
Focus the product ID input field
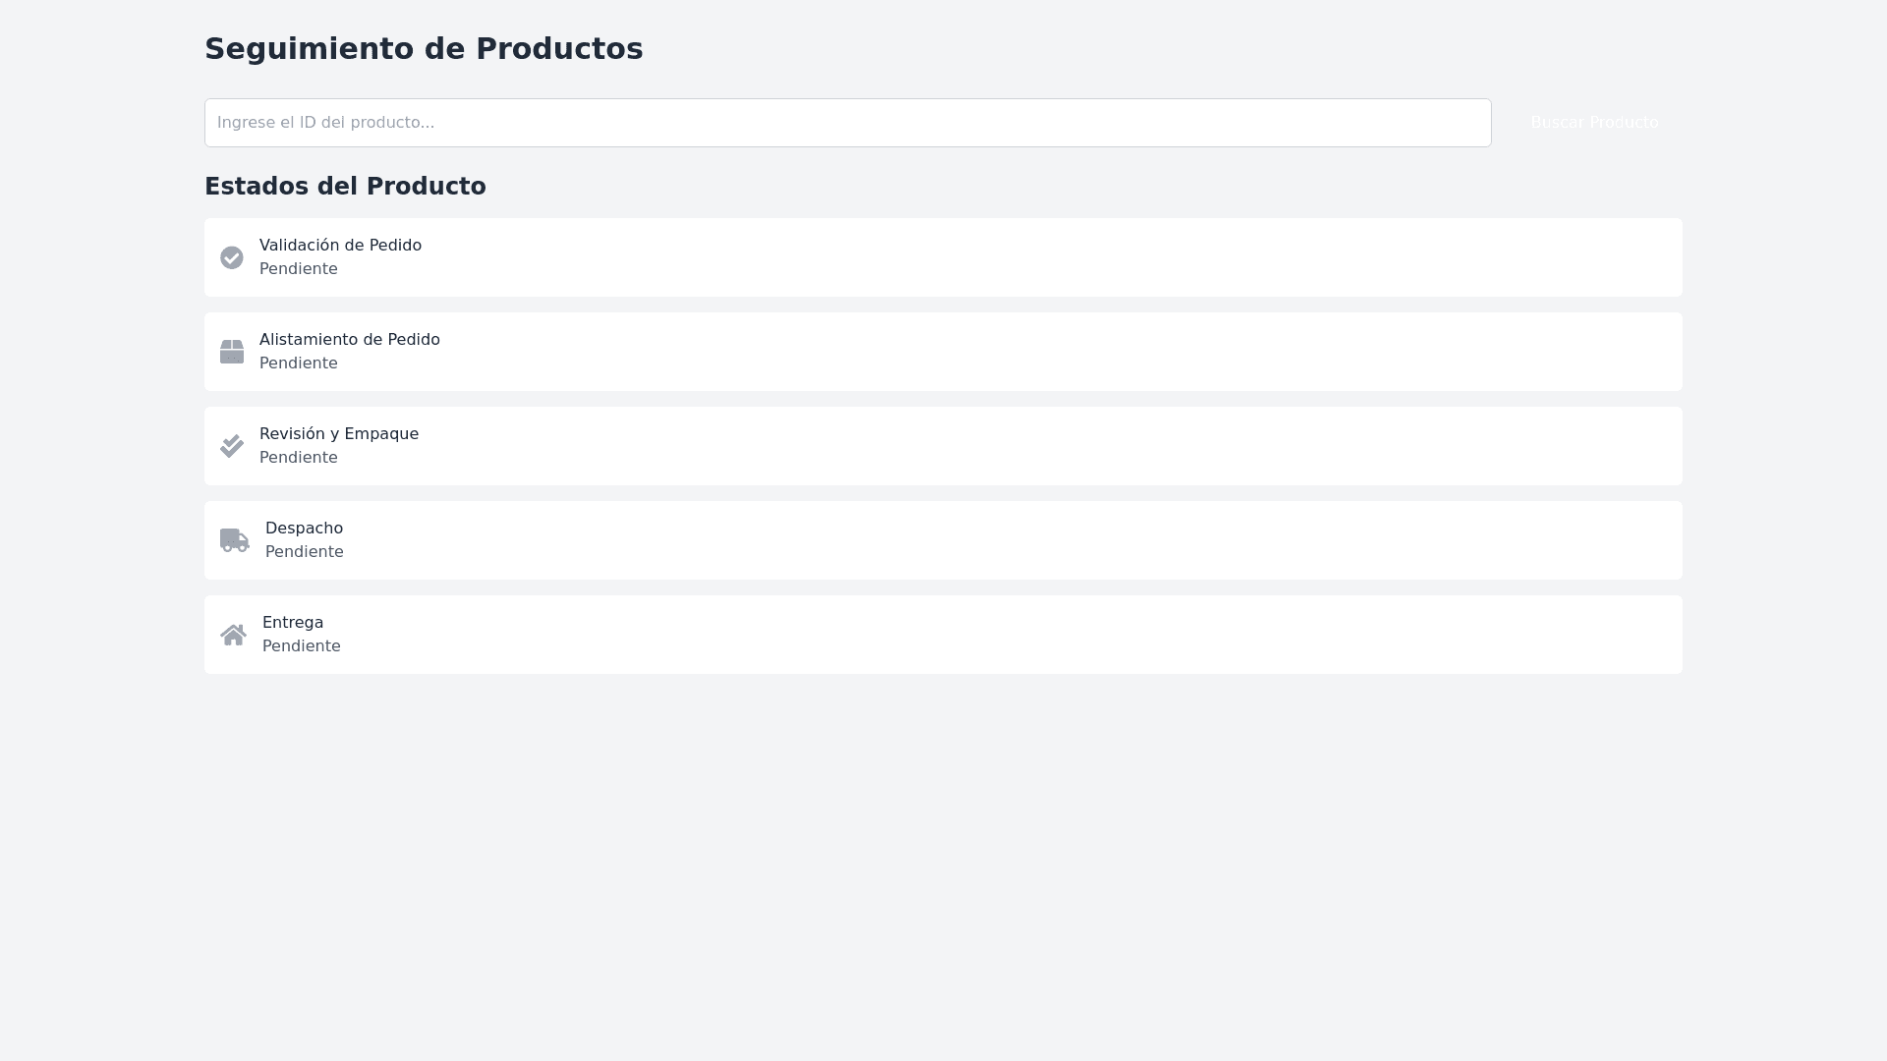tap(847, 123)
